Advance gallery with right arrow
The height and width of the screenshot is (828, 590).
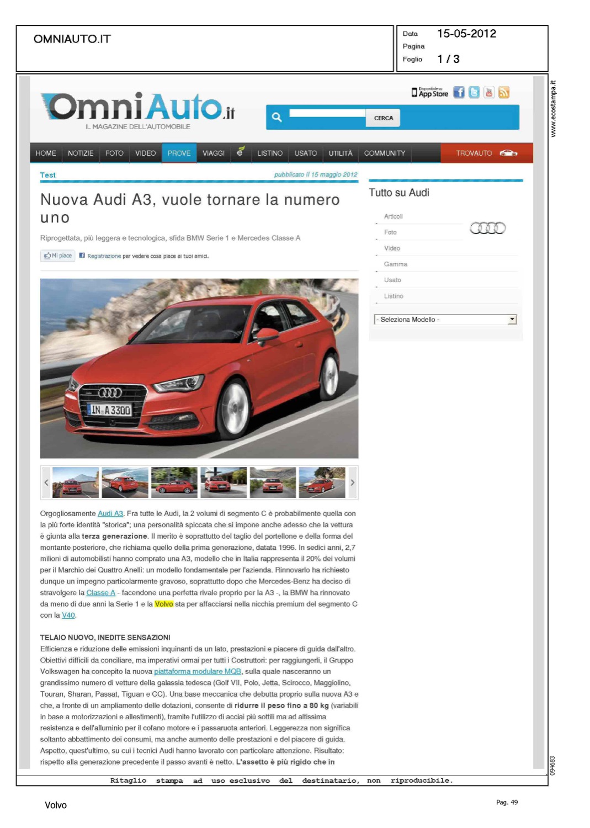pyautogui.click(x=352, y=482)
